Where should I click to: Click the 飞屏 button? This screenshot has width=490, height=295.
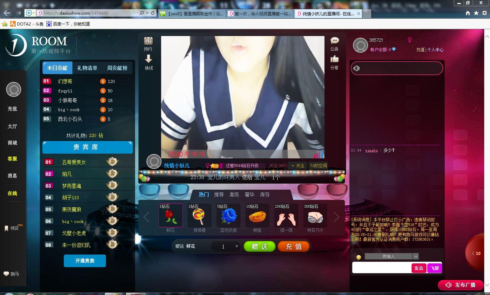pos(435,268)
